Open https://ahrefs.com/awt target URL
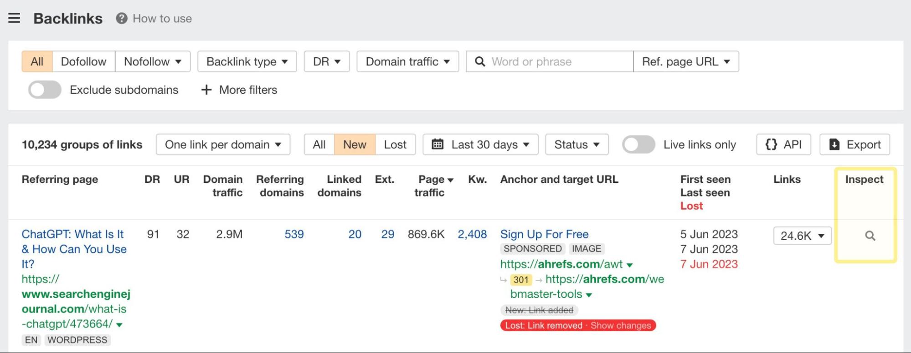 coord(561,264)
